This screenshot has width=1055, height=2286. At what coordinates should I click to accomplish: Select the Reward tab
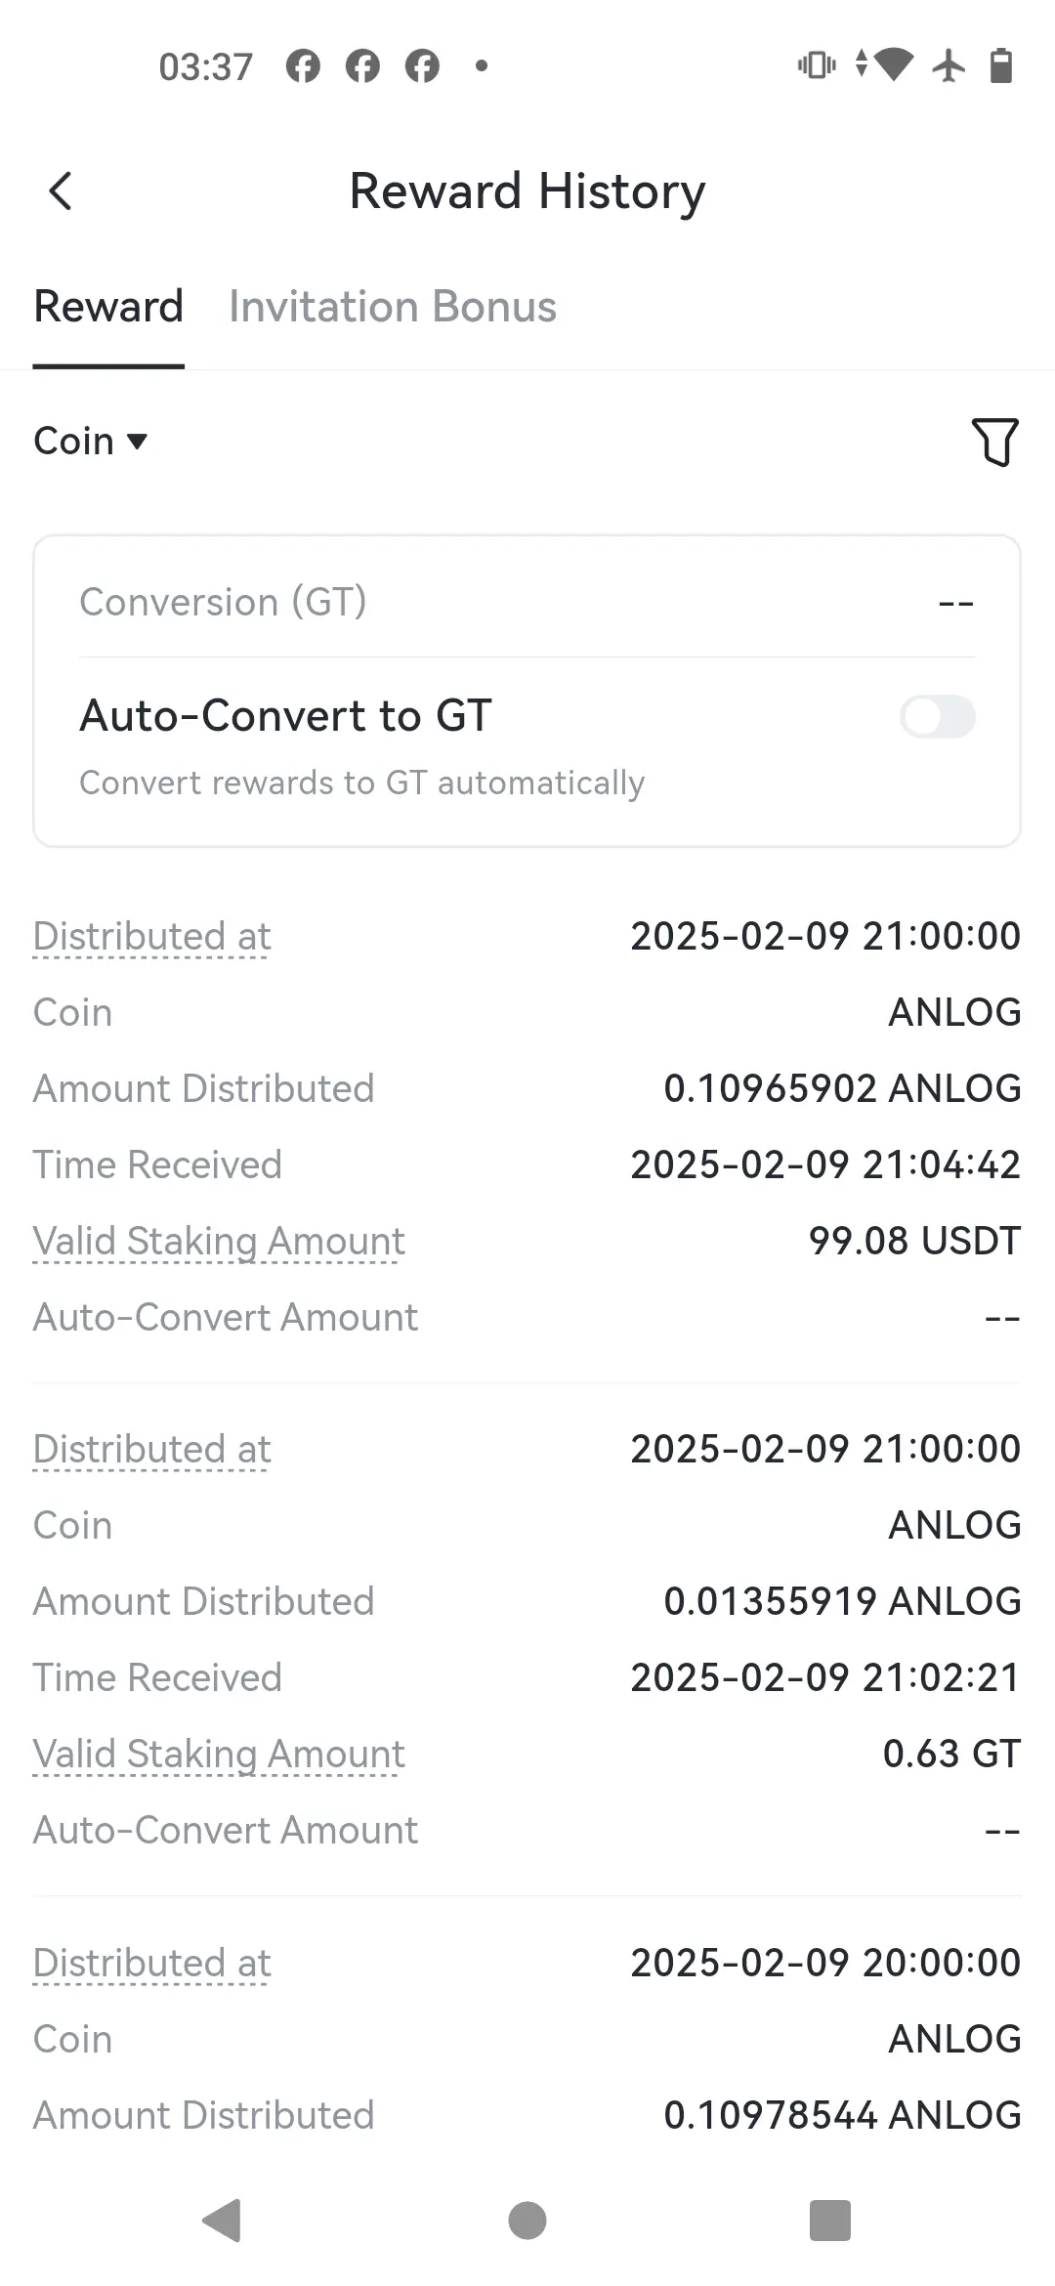click(108, 307)
